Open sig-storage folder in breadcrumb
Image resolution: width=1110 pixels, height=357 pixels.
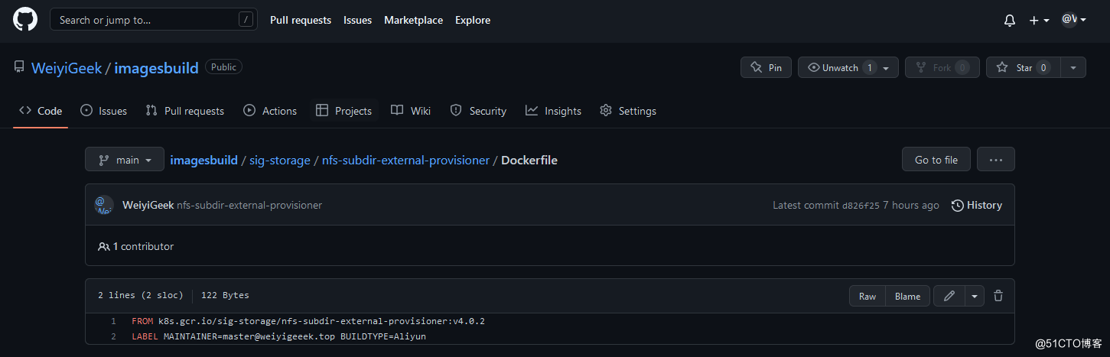(280, 161)
